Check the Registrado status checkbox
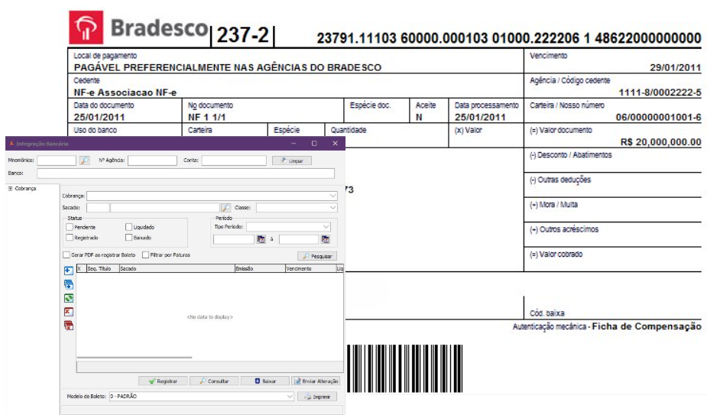 pyautogui.click(x=70, y=237)
